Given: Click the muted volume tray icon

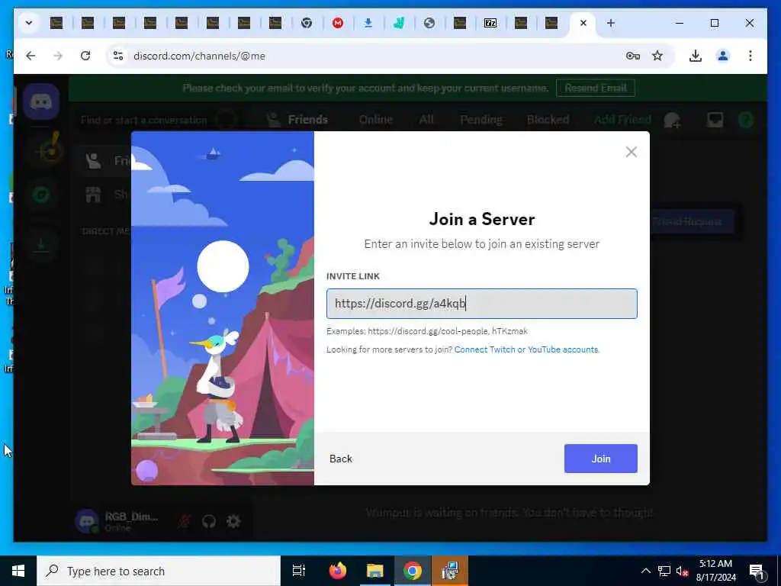Looking at the screenshot, I should point(682,571).
